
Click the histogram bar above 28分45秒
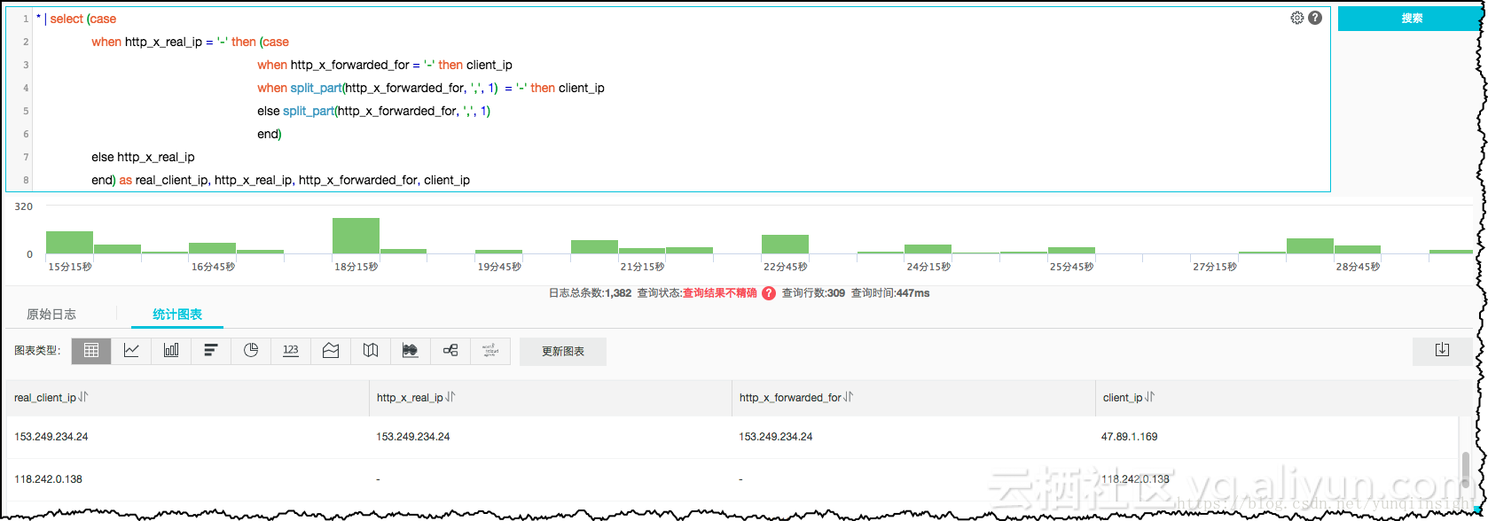pos(1358,249)
